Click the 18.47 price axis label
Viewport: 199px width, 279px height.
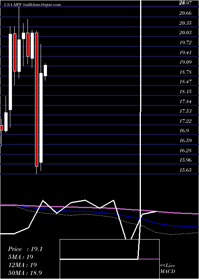click(x=185, y=82)
